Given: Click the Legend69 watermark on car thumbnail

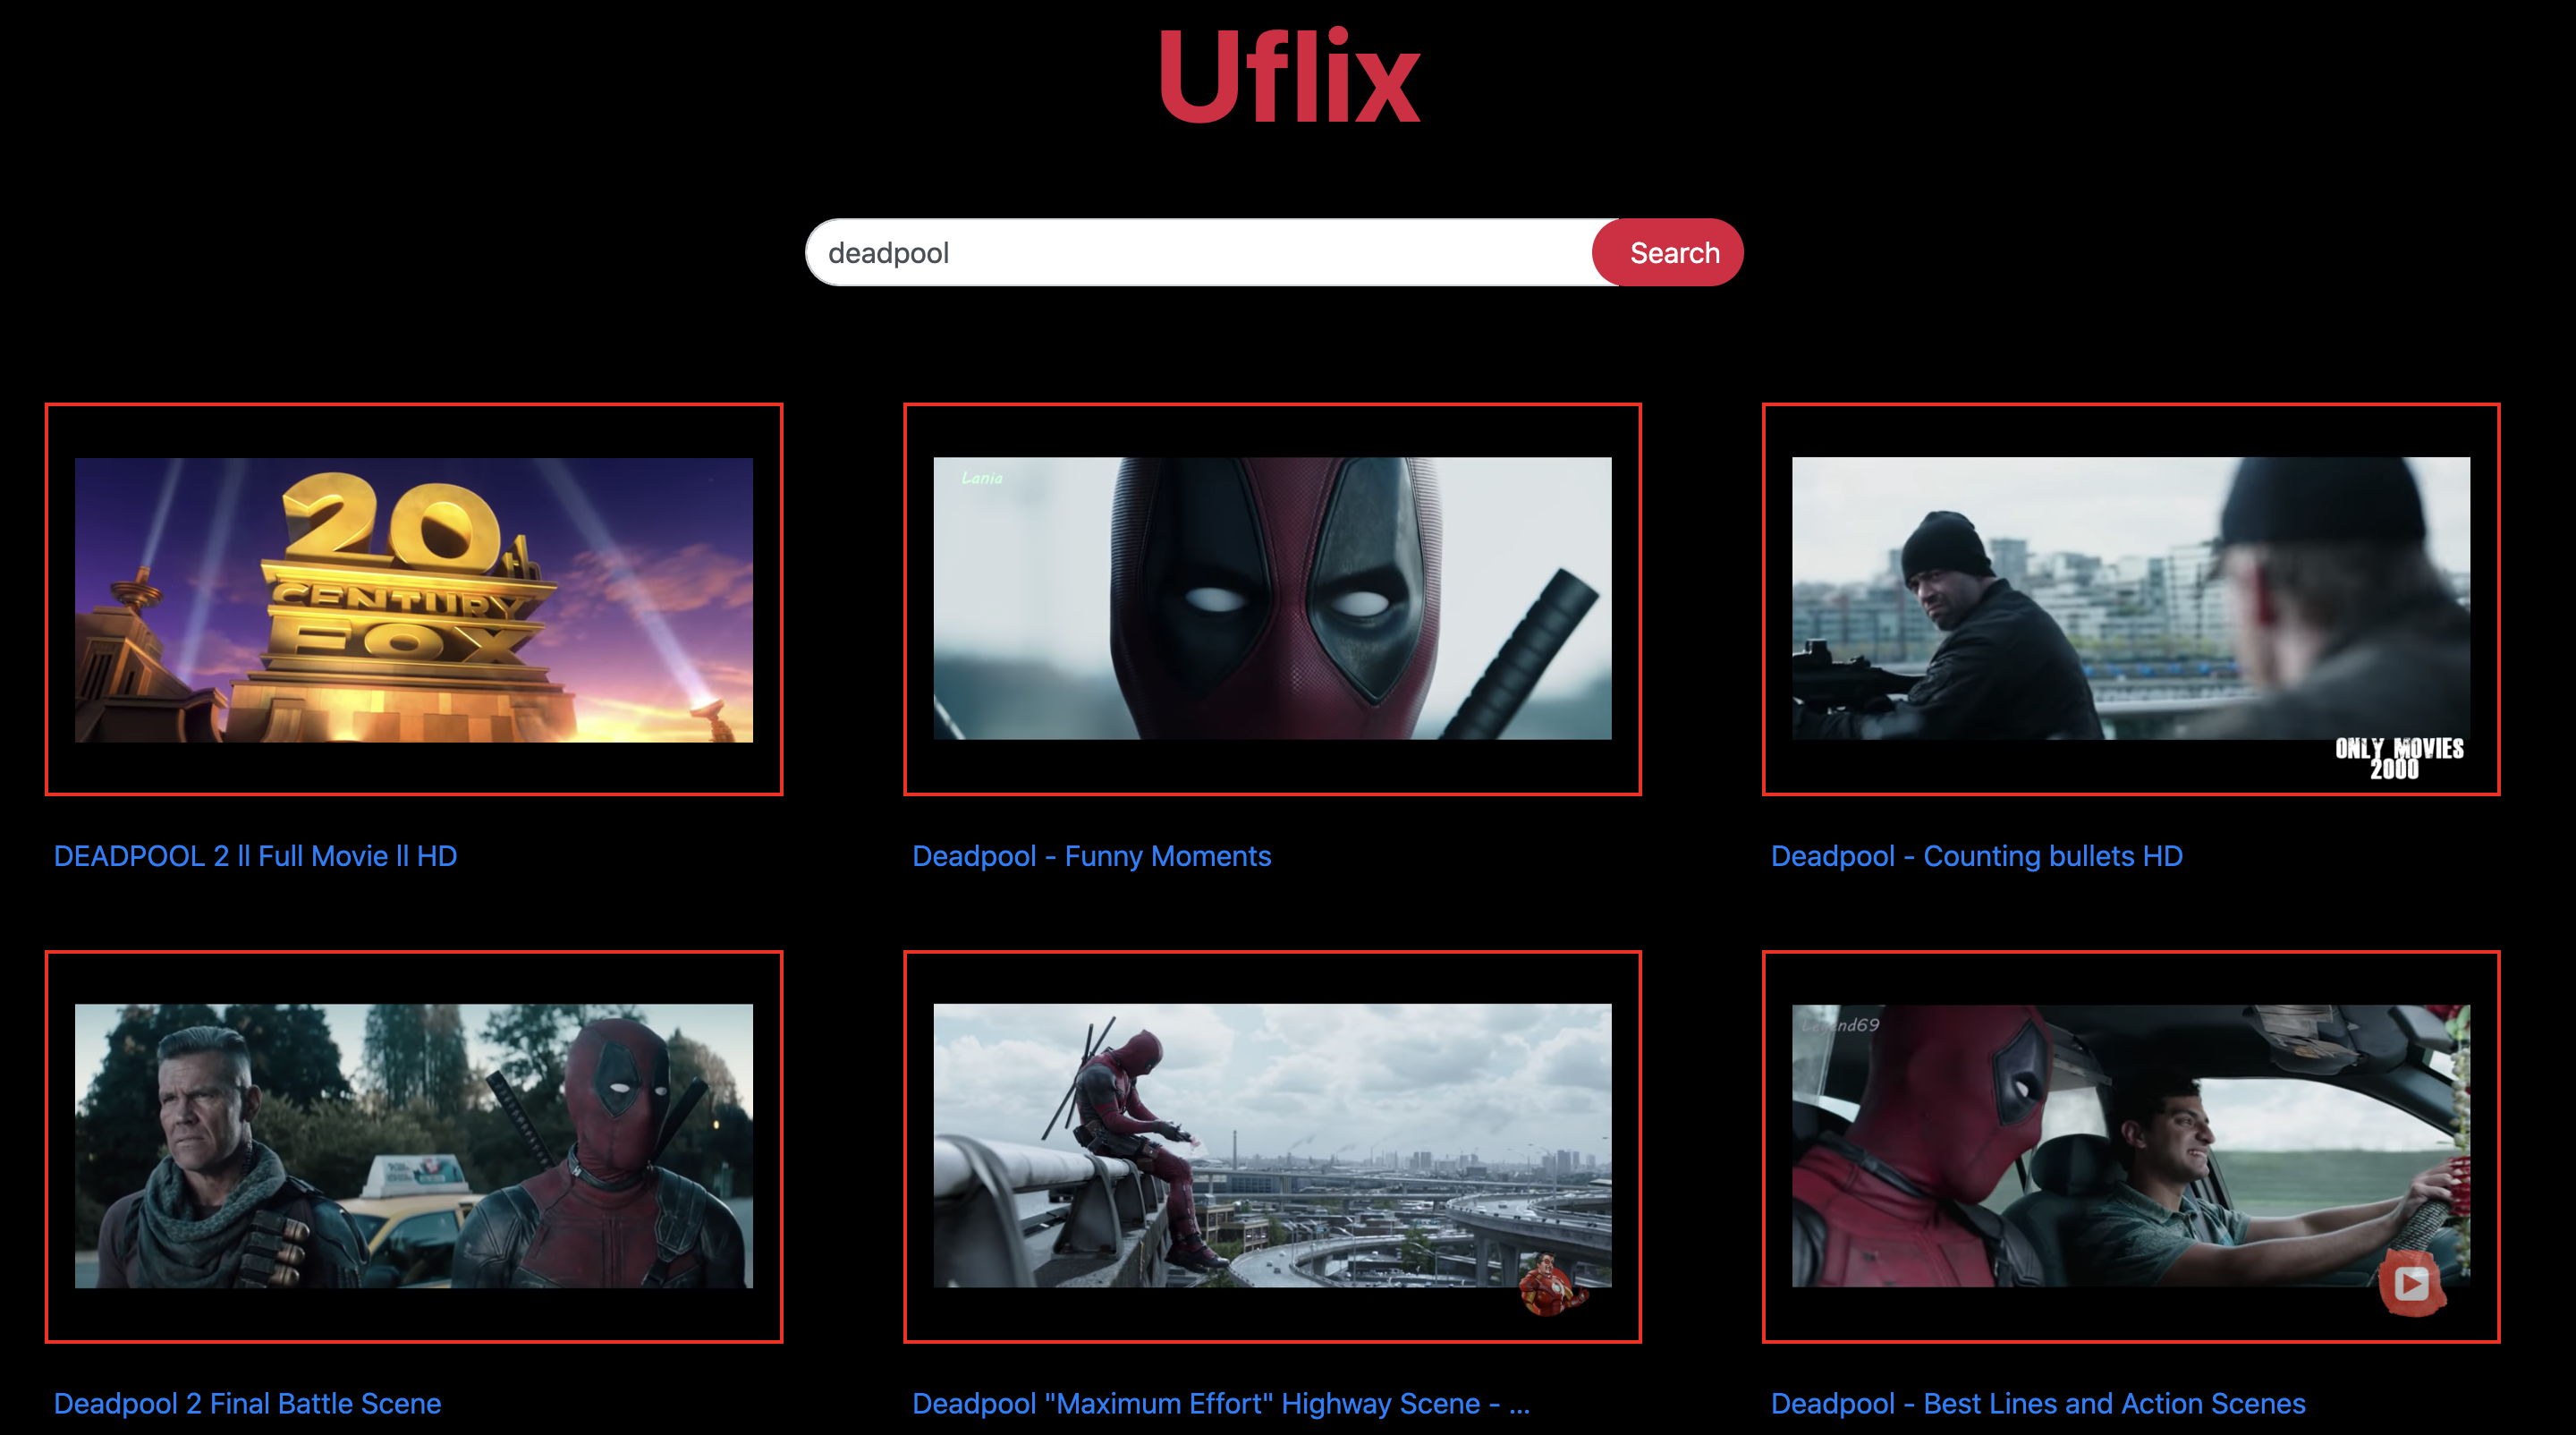Looking at the screenshot, I should pos(1840,1025).
